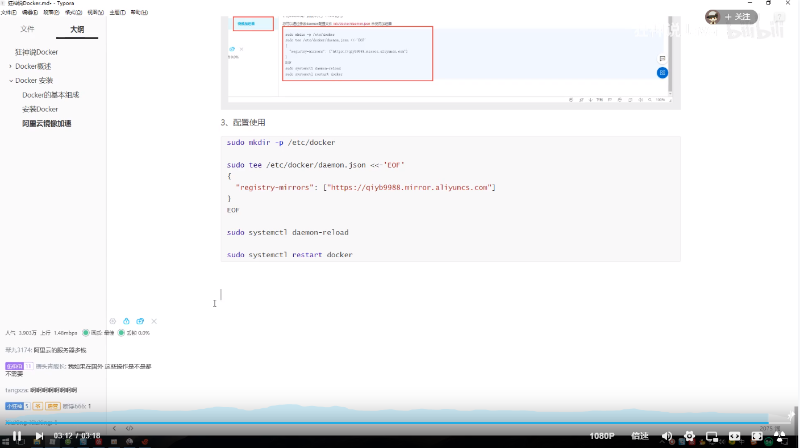Open the 文件(F) menu
The height and width of the screenshot is (448, 800).
[9, 12]
